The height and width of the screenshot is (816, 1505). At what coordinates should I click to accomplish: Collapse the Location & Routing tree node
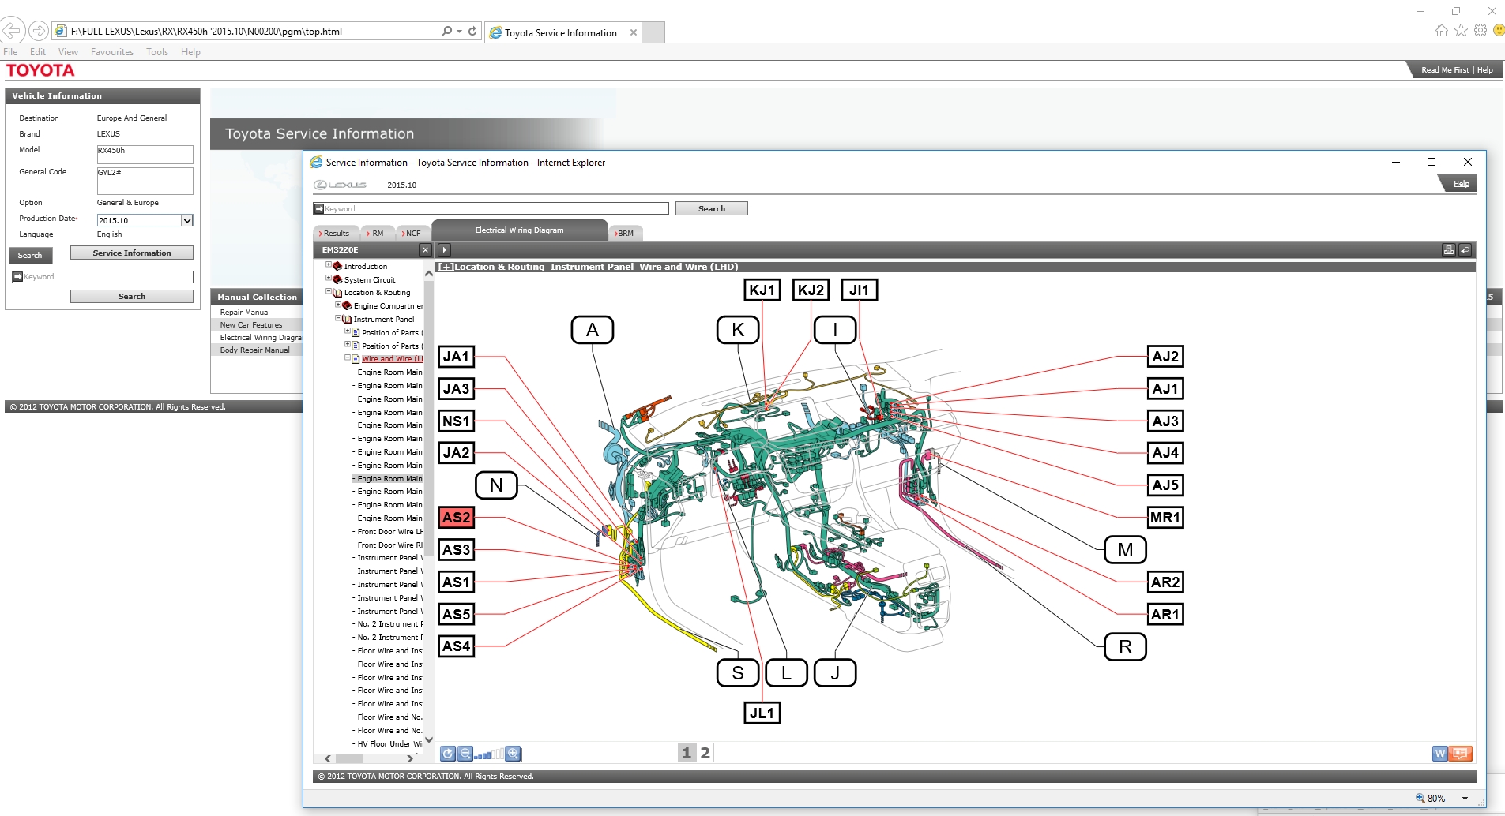point(329,292)
